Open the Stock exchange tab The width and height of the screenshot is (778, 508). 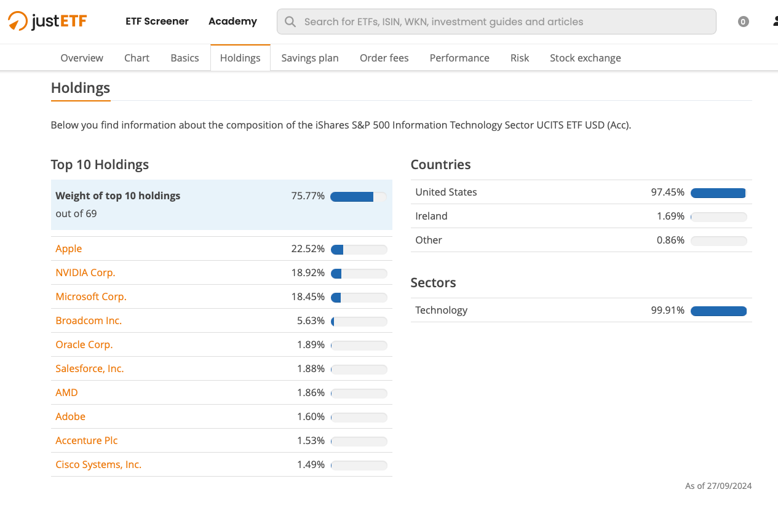point(585,58)
